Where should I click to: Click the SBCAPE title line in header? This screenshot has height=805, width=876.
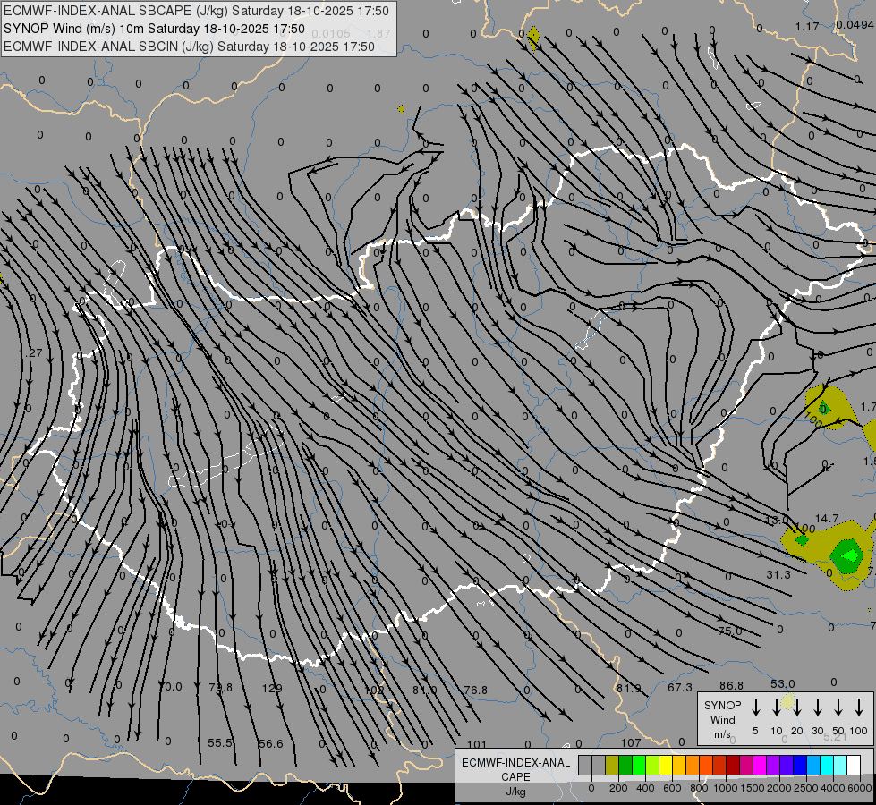pos(196,11)
